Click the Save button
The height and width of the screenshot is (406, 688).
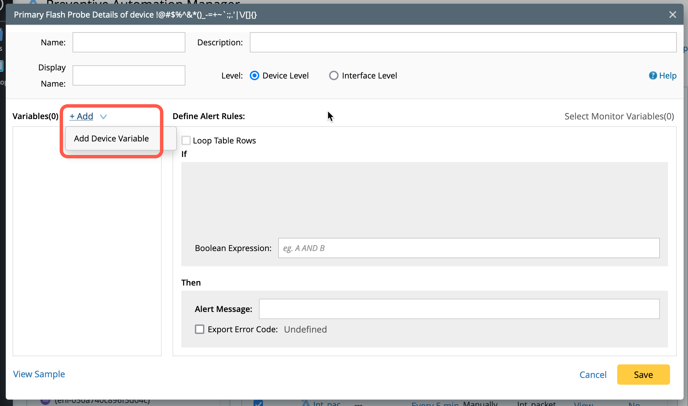(643, 375)
